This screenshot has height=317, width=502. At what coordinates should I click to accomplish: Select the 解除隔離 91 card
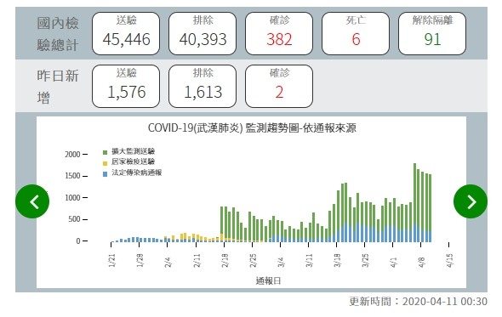(432, 34)
